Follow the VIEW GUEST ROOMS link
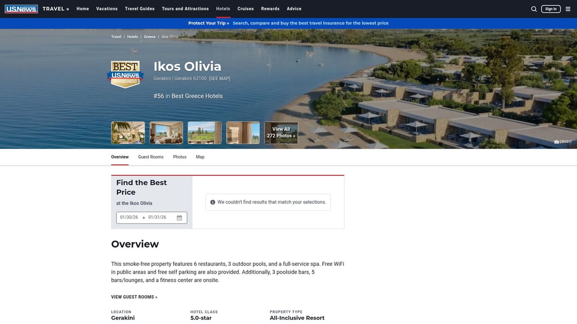Viewport: 577px width, 324px height. pos(134,297)
